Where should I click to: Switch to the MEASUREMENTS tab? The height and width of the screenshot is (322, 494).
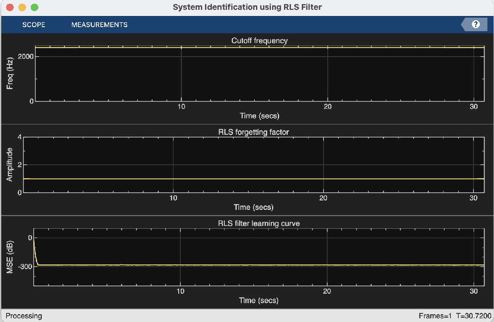coord(99,25)
